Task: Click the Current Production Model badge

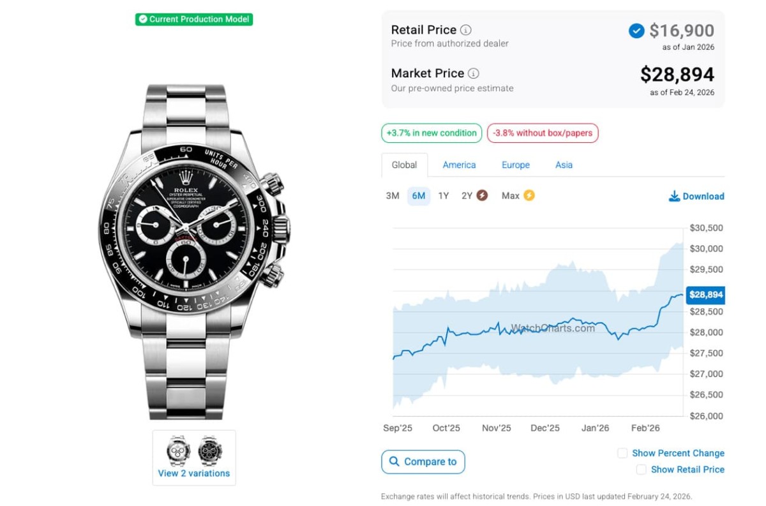Action: [x=194, y=19]
